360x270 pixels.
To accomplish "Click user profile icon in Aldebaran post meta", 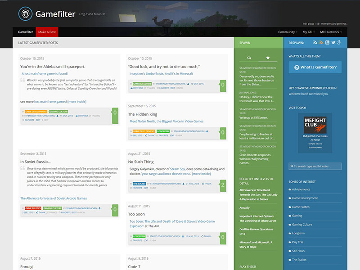I will coord(58,116).
